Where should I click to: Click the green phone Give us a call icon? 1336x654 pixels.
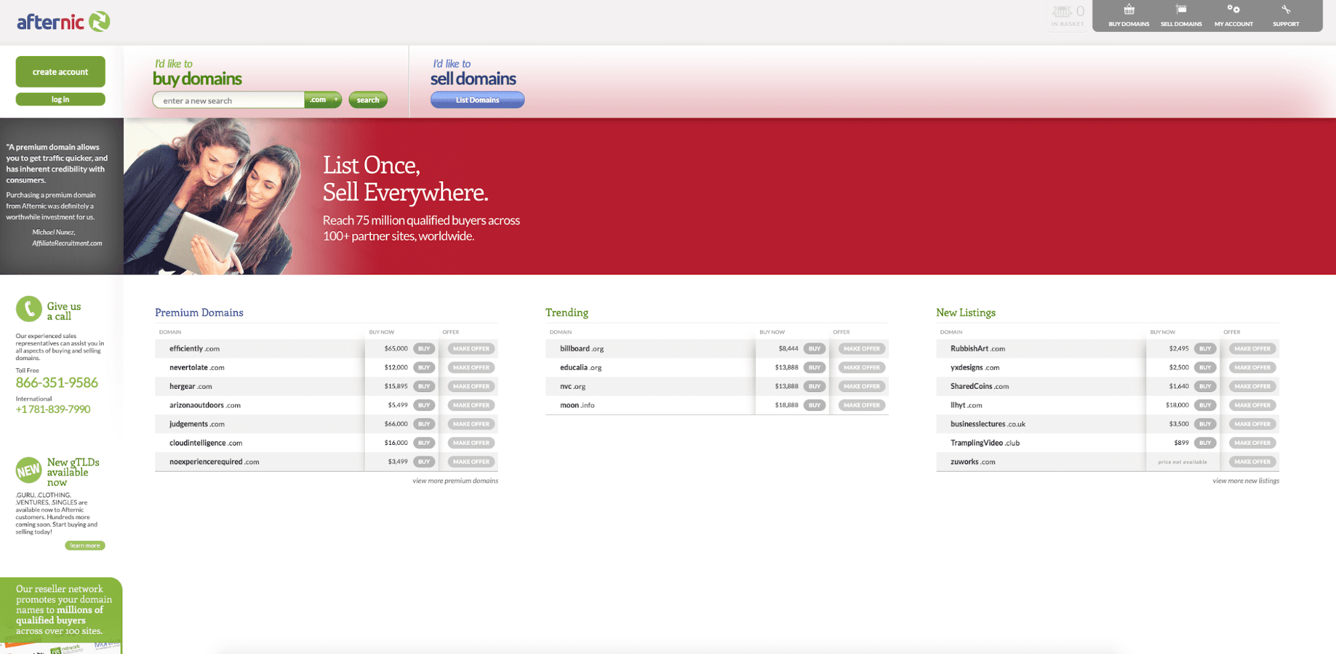[x=29, y=309]
